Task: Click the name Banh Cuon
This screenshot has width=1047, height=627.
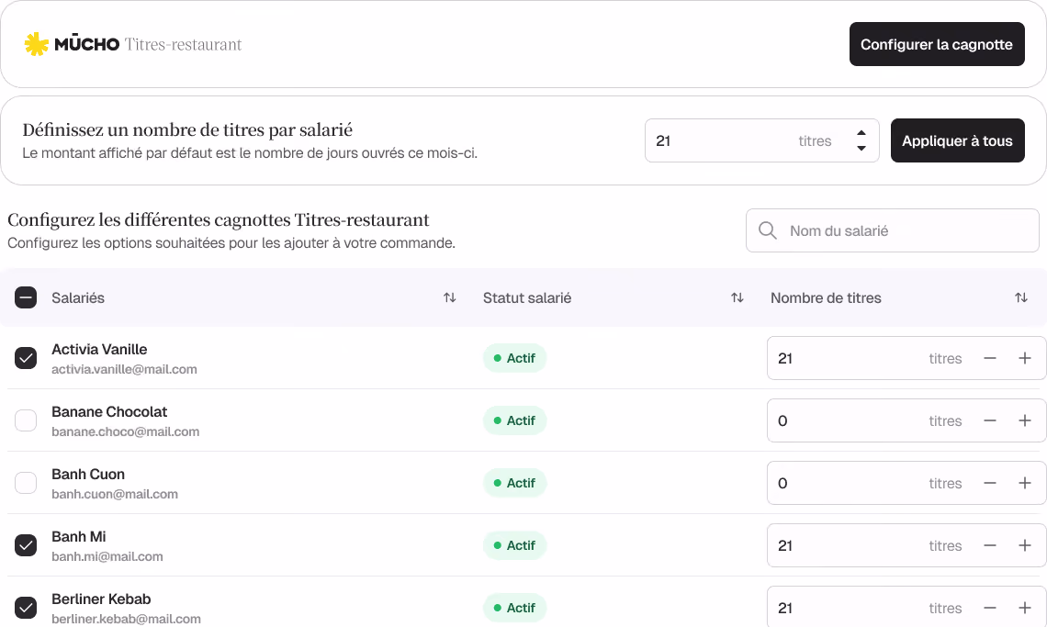Action: click(88, 474)
